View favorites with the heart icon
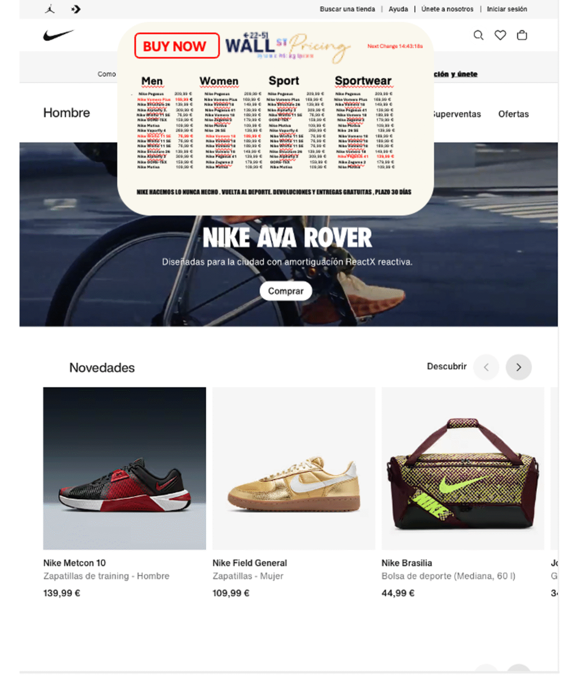579x694 pixels. tap(500, 35)
